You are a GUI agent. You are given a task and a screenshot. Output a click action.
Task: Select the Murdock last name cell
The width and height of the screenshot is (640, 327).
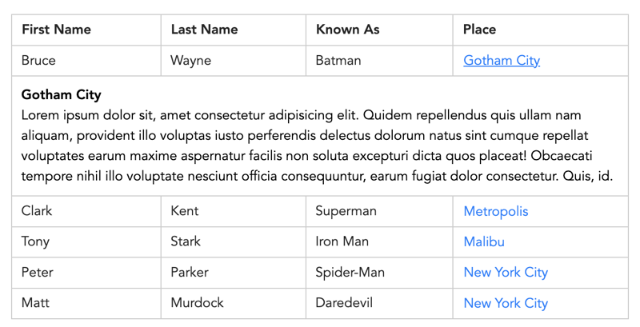(x=234, y=303)
